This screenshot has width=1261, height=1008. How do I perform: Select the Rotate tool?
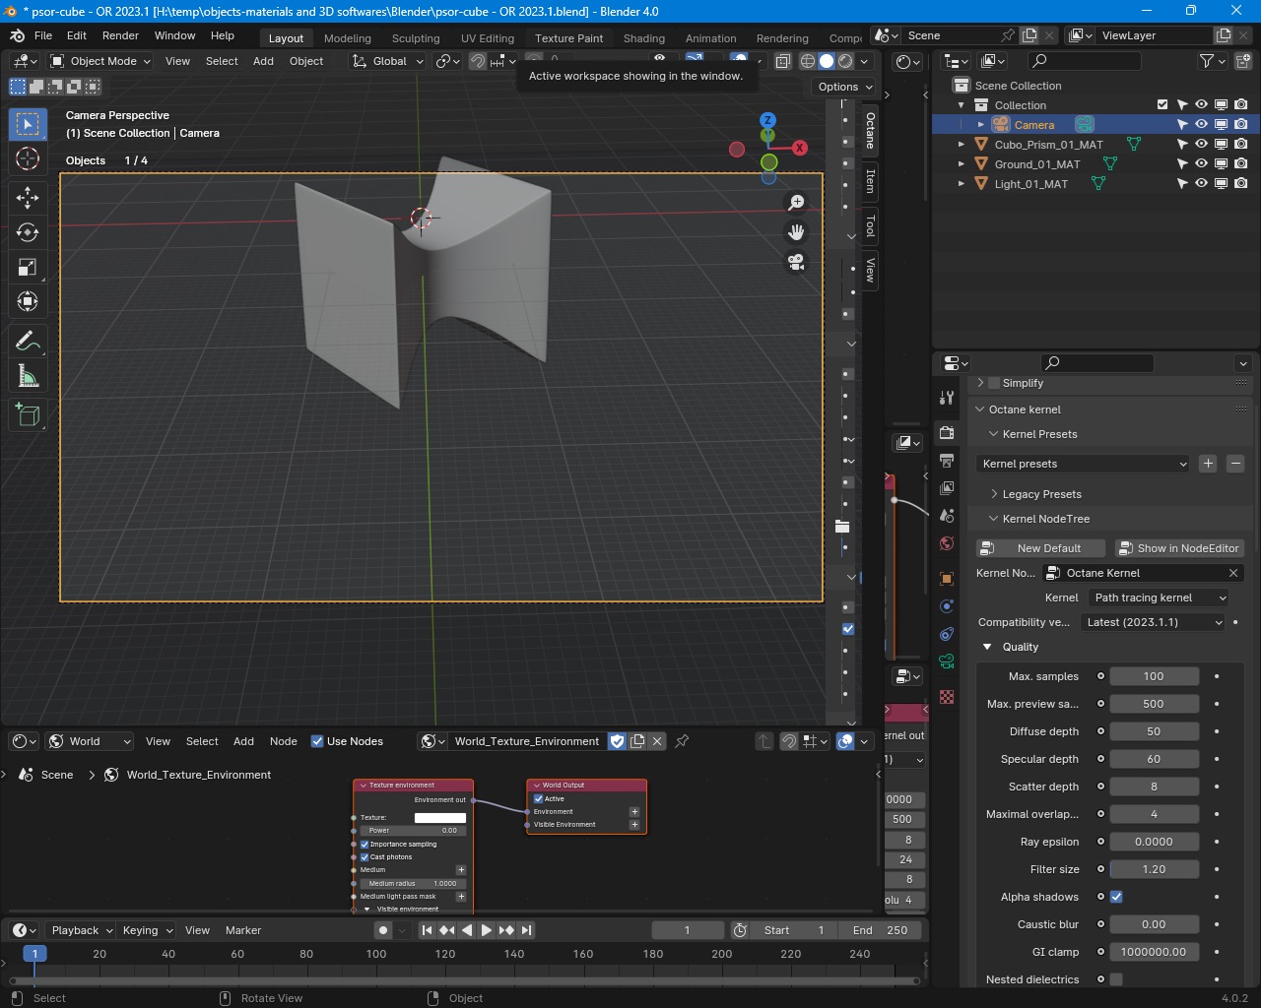[x=28, y=232]
